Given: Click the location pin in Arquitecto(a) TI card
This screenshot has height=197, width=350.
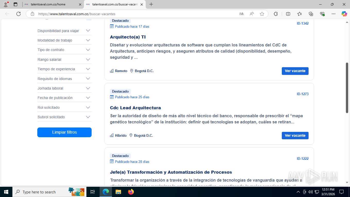Looking at the screenshot, I should 132,71.
